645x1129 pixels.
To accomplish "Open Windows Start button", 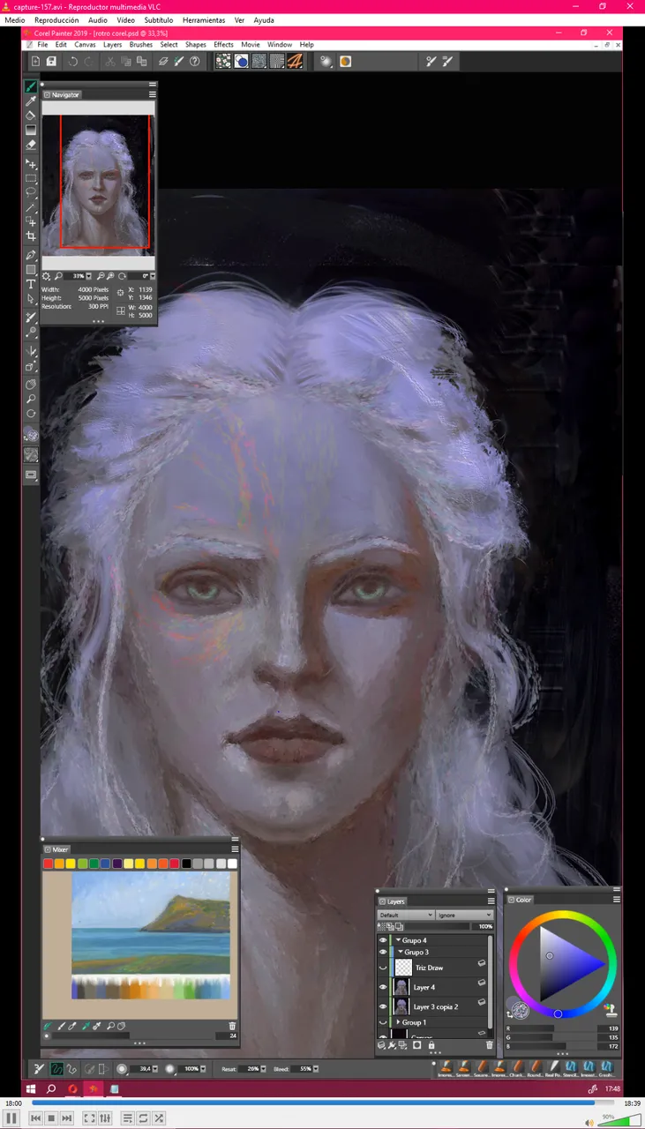I will coord(31,1089).
